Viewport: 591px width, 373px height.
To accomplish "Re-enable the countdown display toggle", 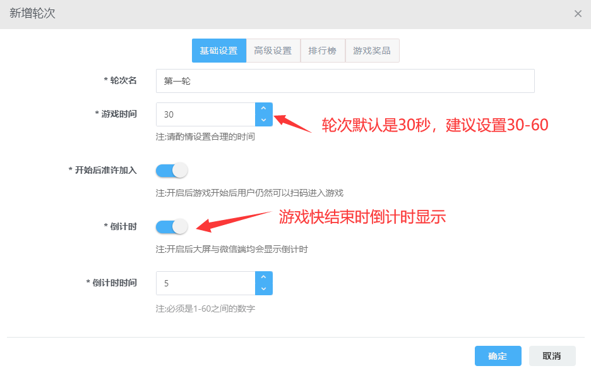I will click(x=171, y=226).
